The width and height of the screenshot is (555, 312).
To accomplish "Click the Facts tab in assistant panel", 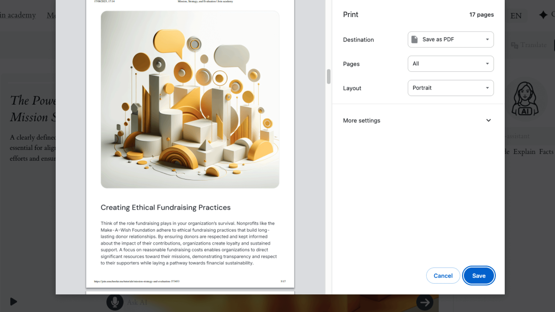I will point(546,152).
